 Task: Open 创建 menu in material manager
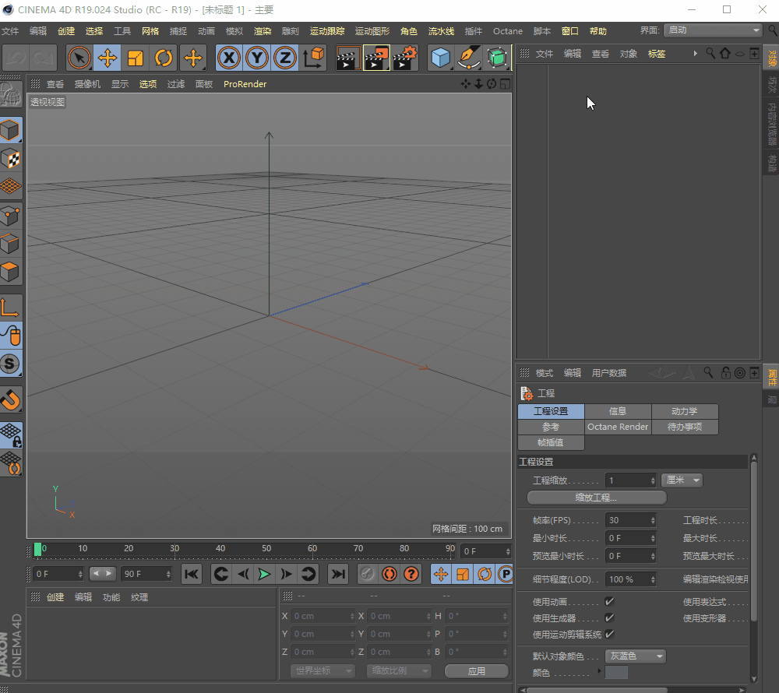[55, 597]
